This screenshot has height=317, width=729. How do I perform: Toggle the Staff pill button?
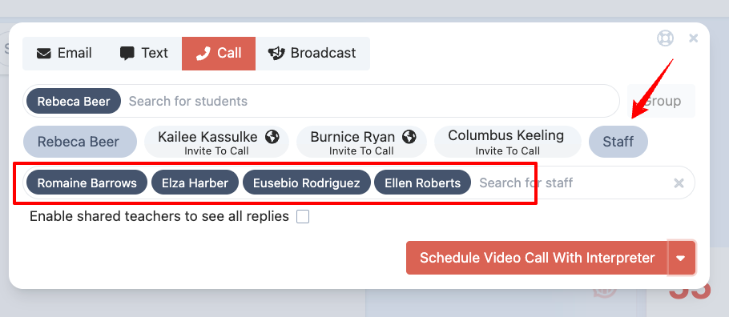point(618,142)
